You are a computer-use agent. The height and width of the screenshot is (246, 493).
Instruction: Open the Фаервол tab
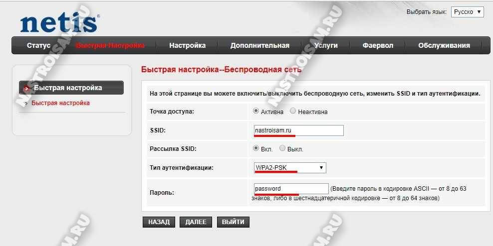pyautogui.click(x=378, y=45)
